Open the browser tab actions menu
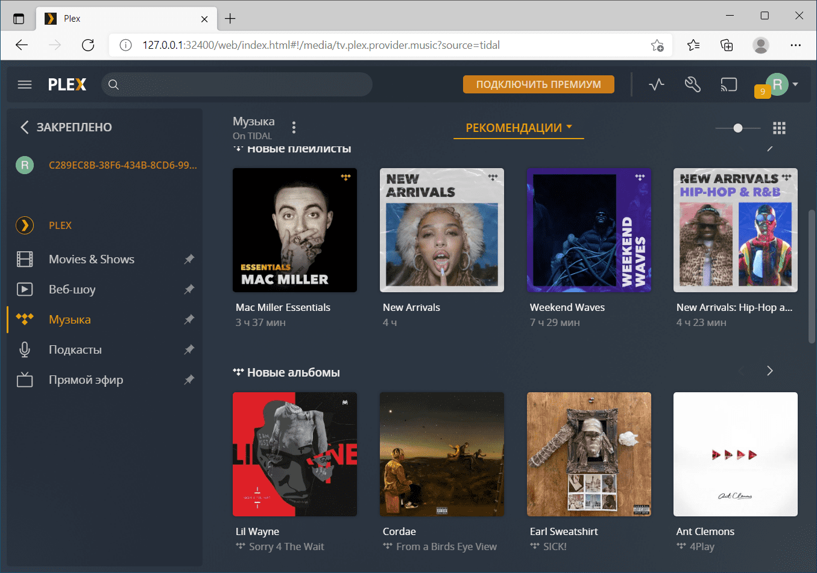 point(19,19)
